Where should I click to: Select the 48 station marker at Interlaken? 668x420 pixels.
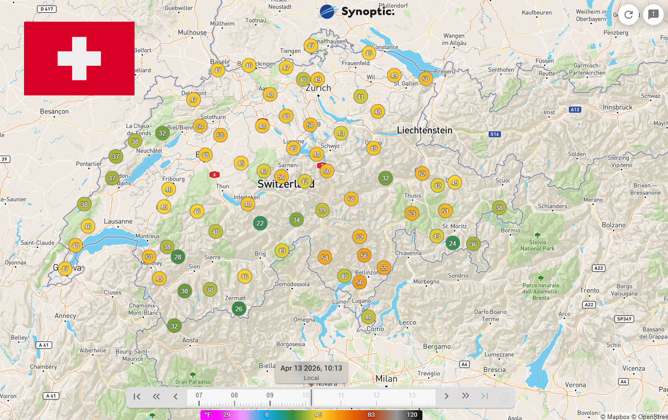248,204
